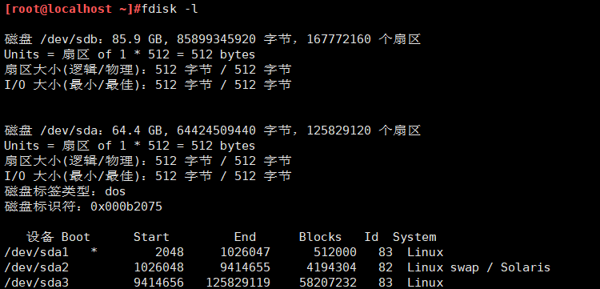Click the 'End' column header

pyautogui.click(x=245, y=237)
